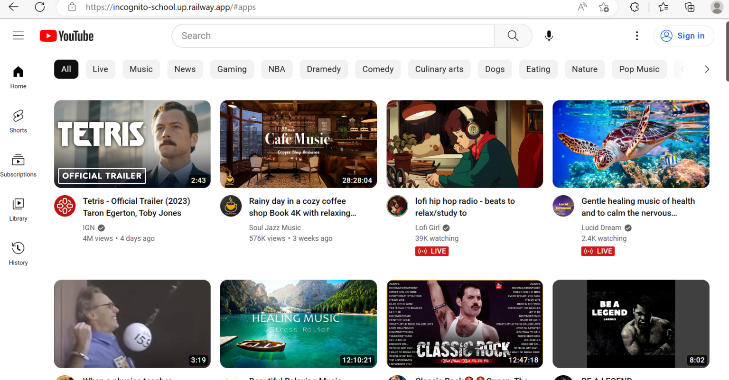Click the Sign in button
Viewport: 729px width, 380px height.
(x=683, y=36)
